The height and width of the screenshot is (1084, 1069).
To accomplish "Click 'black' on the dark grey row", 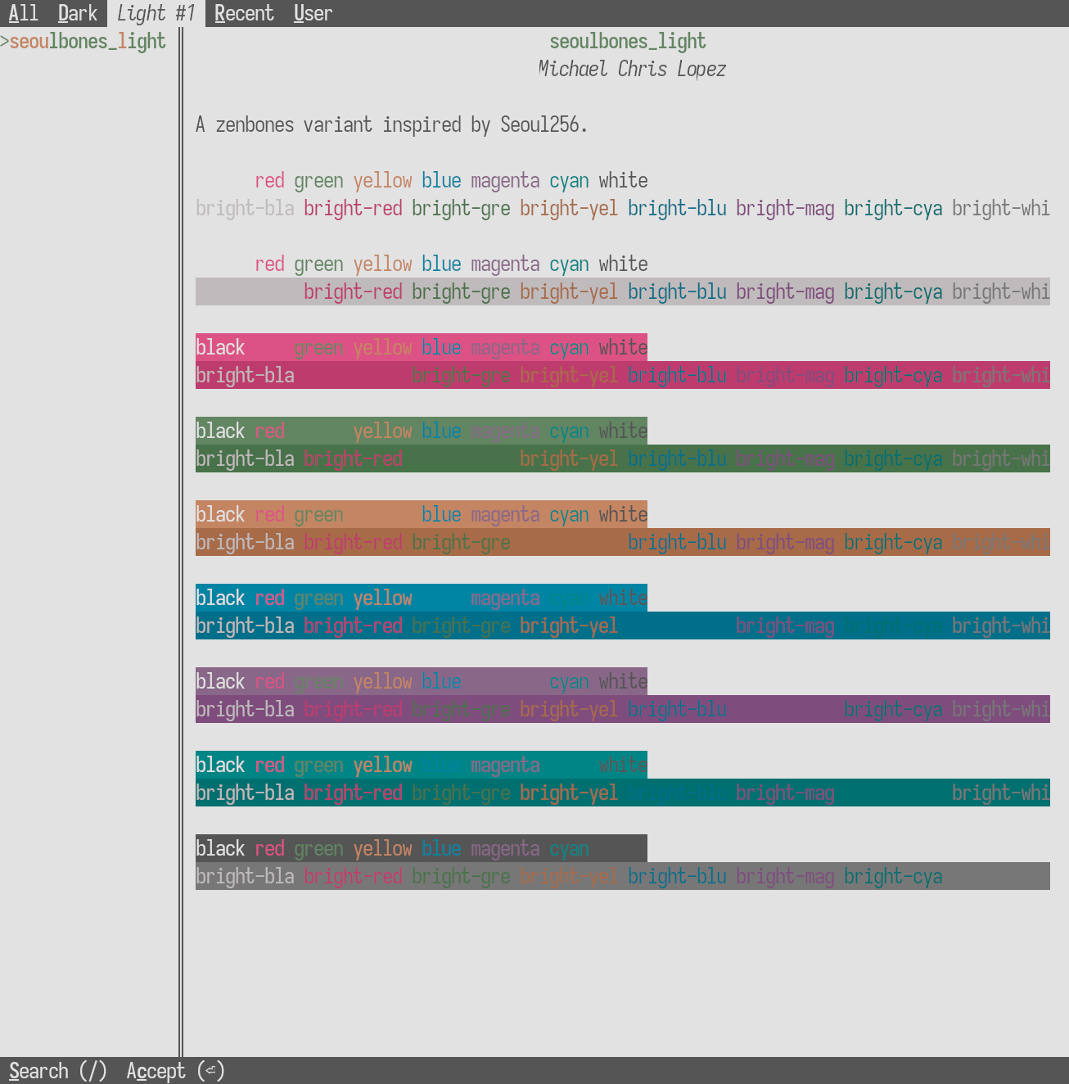I will click(x=220, y=848).
